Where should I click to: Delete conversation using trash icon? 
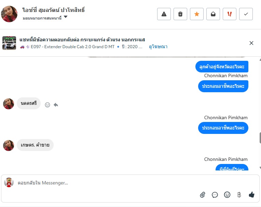(180, 14)
